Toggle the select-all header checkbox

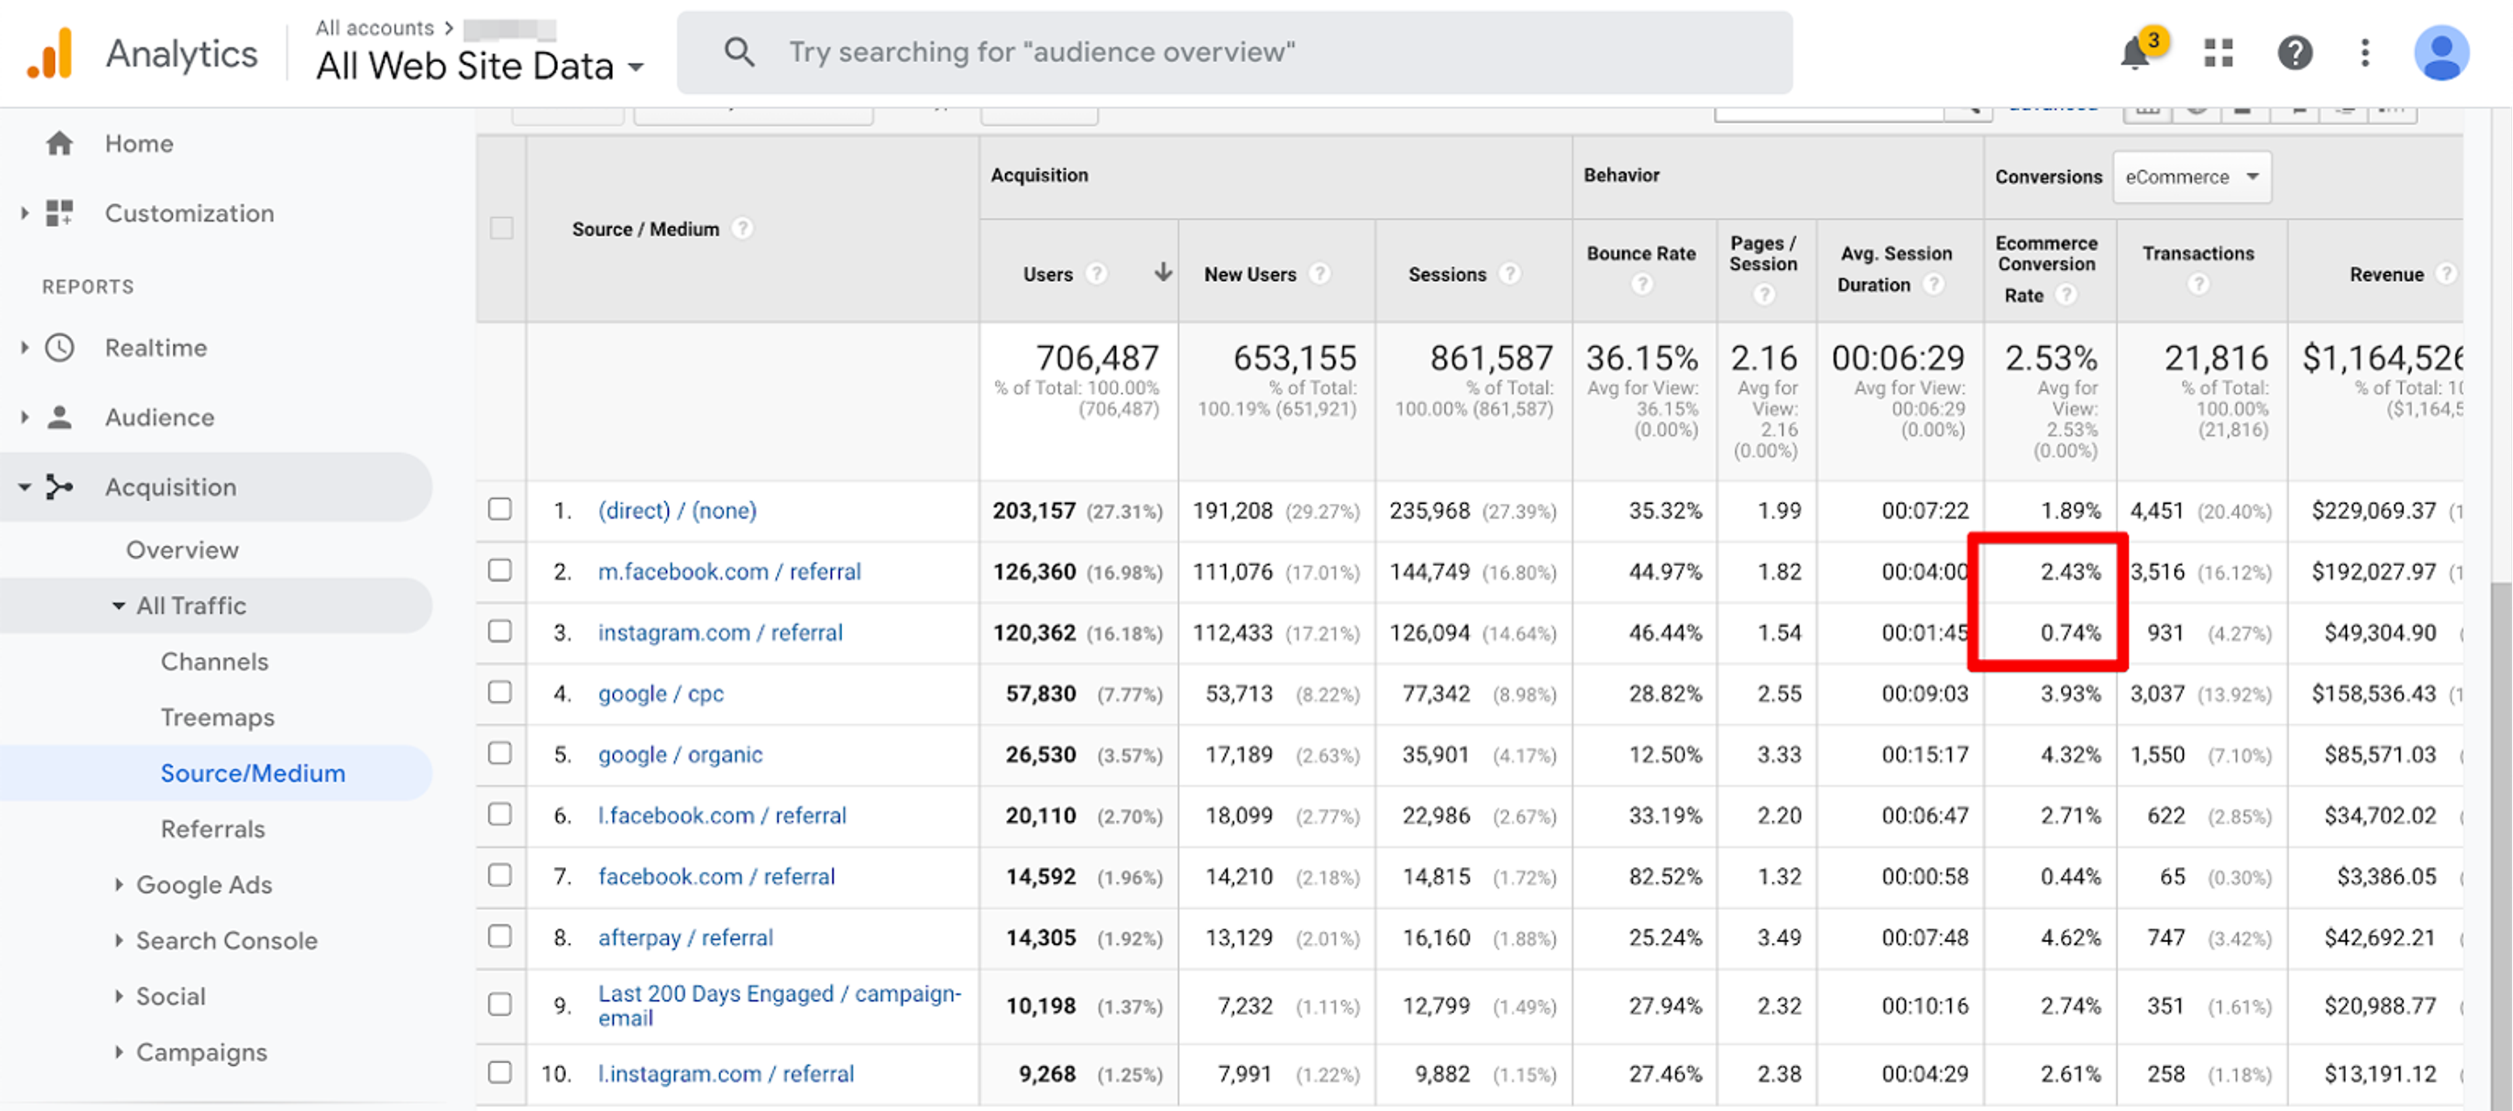tap(501, 228)
